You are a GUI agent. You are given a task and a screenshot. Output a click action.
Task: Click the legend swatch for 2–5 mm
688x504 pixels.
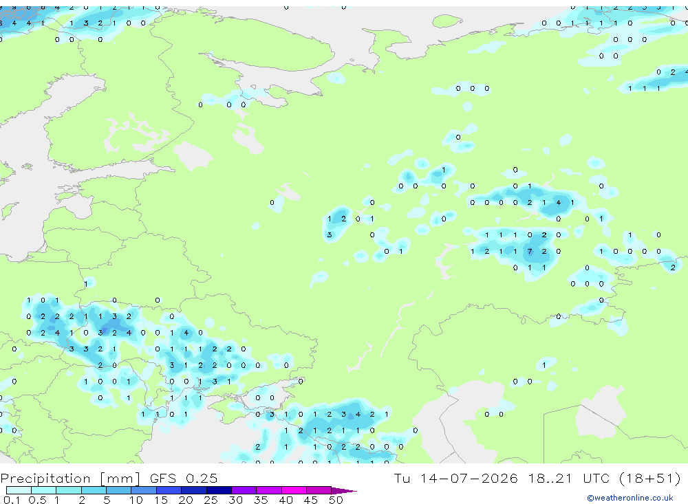(x=94, y=490)
